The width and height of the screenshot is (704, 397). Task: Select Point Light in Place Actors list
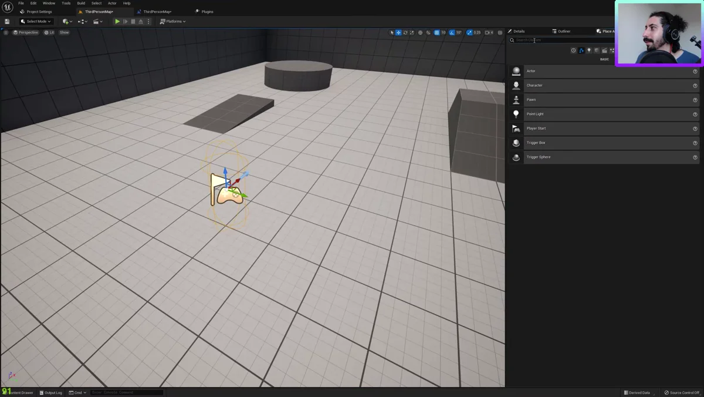(x=604, y=114)
